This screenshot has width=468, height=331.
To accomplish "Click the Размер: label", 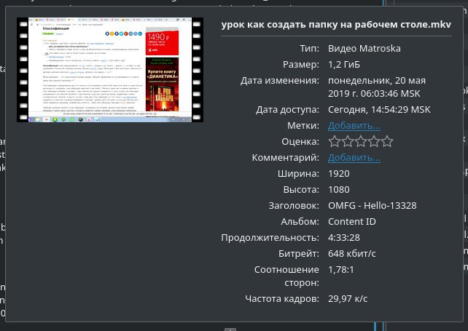I will pos(301,64).
